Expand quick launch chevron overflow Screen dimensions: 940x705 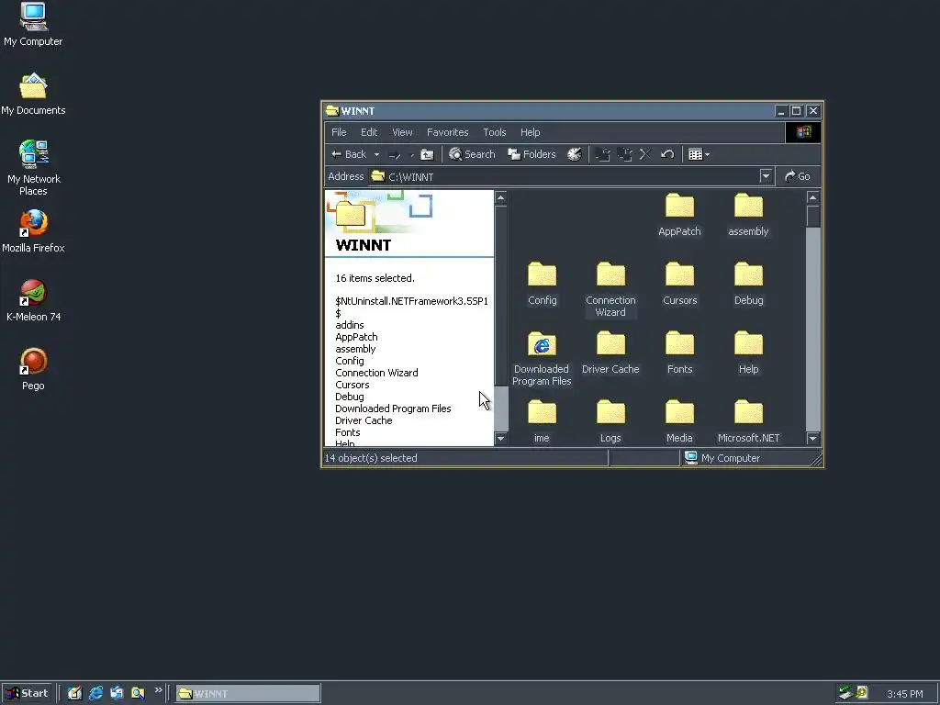tap(158, 690)
